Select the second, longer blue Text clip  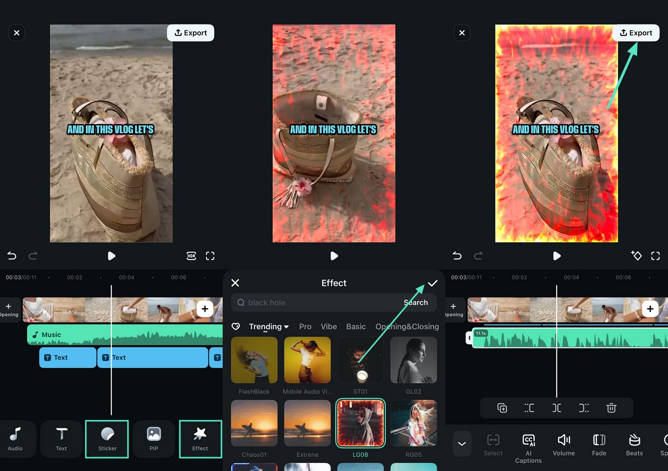pyautogui.click(x=153, y=358)
